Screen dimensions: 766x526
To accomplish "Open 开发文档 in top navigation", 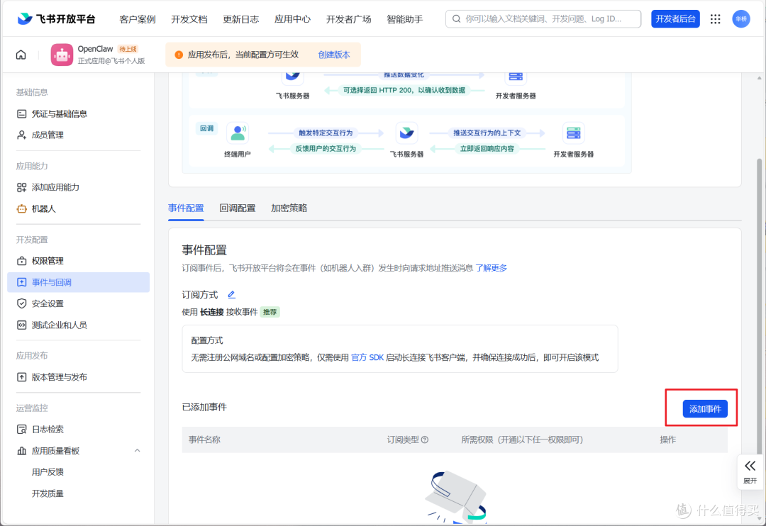I will tap(189, 19).
